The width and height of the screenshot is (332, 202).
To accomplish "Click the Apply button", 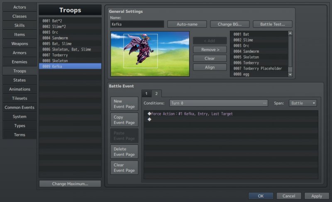I will 317,196.
